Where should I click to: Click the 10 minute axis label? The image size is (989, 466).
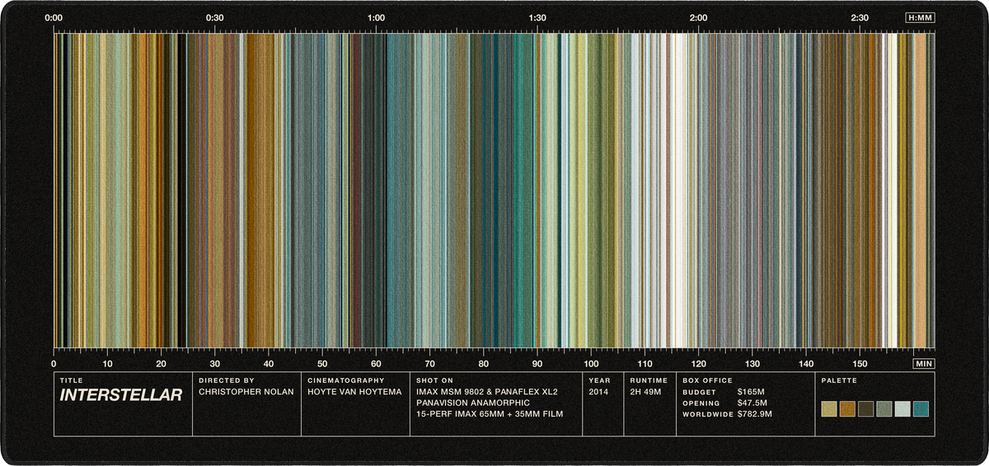point(107,364)
